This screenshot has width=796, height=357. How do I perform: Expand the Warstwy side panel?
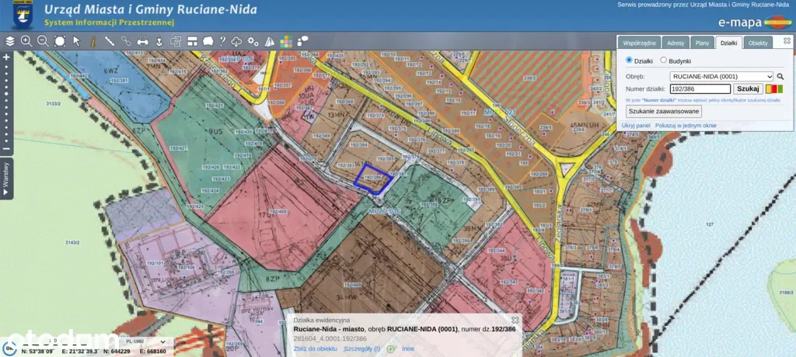(x=7, y=178)
